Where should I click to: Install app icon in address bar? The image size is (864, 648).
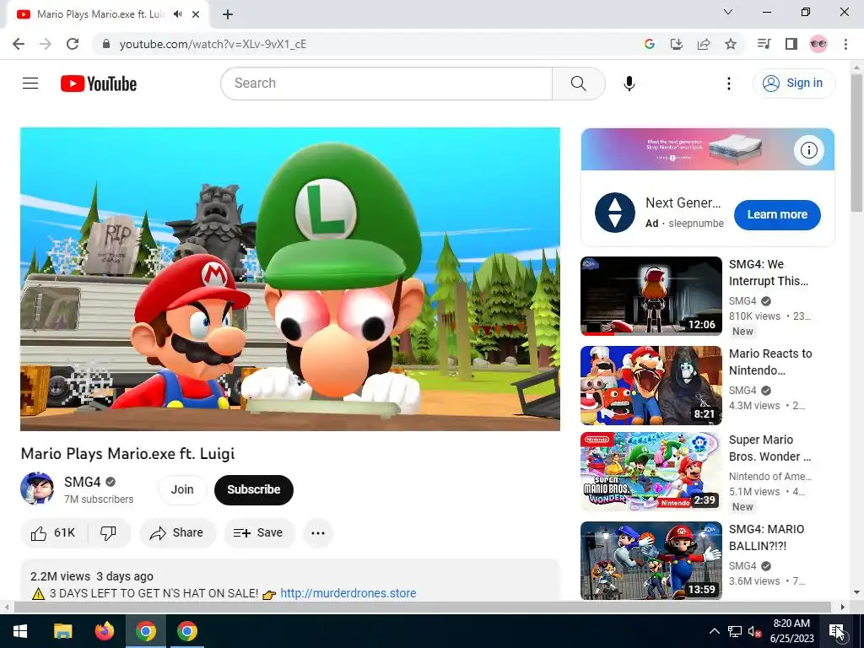click(676, 44)
